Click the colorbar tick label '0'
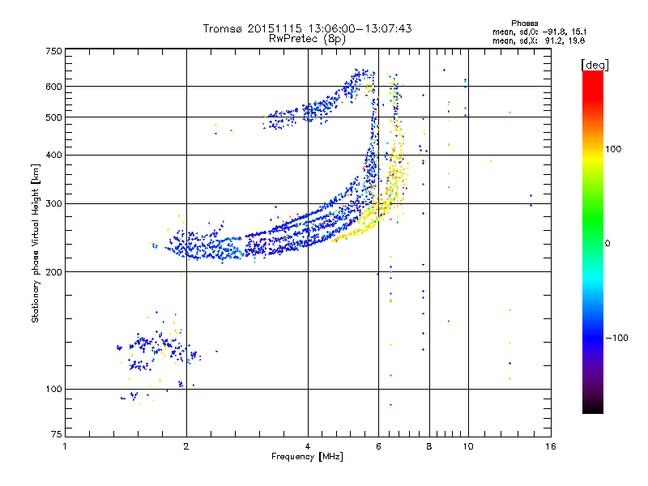This screenshot has height=486, width=648. click(607, 244)
